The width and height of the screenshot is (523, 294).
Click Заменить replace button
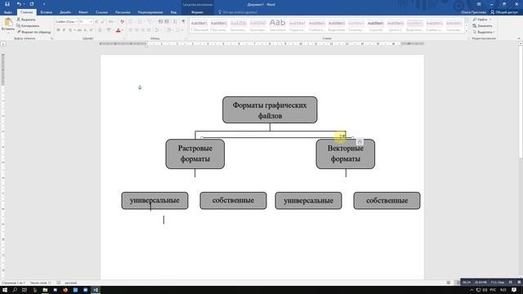point(482,25)
